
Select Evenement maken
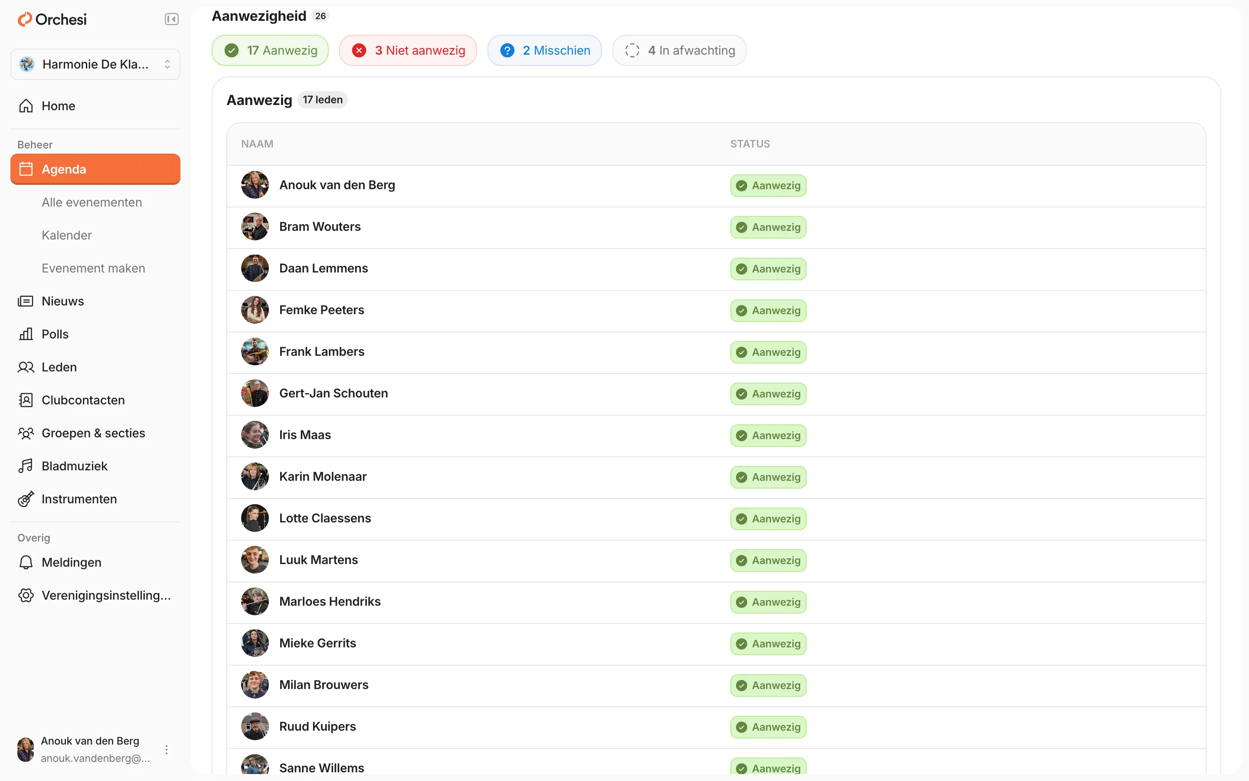coord(93,268)
